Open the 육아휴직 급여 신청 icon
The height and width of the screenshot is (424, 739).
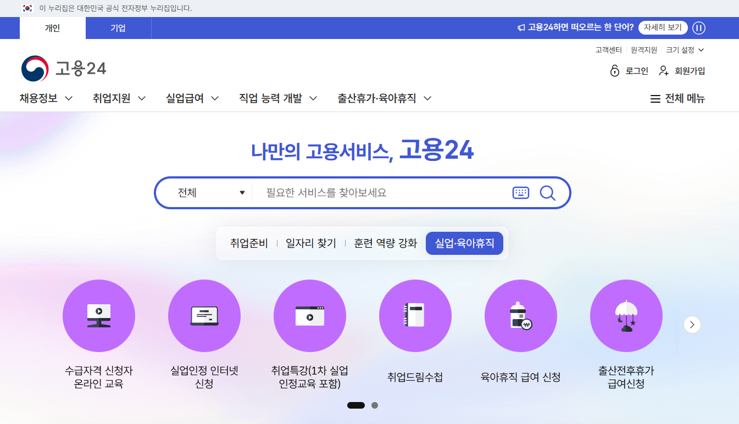(520, 316)
